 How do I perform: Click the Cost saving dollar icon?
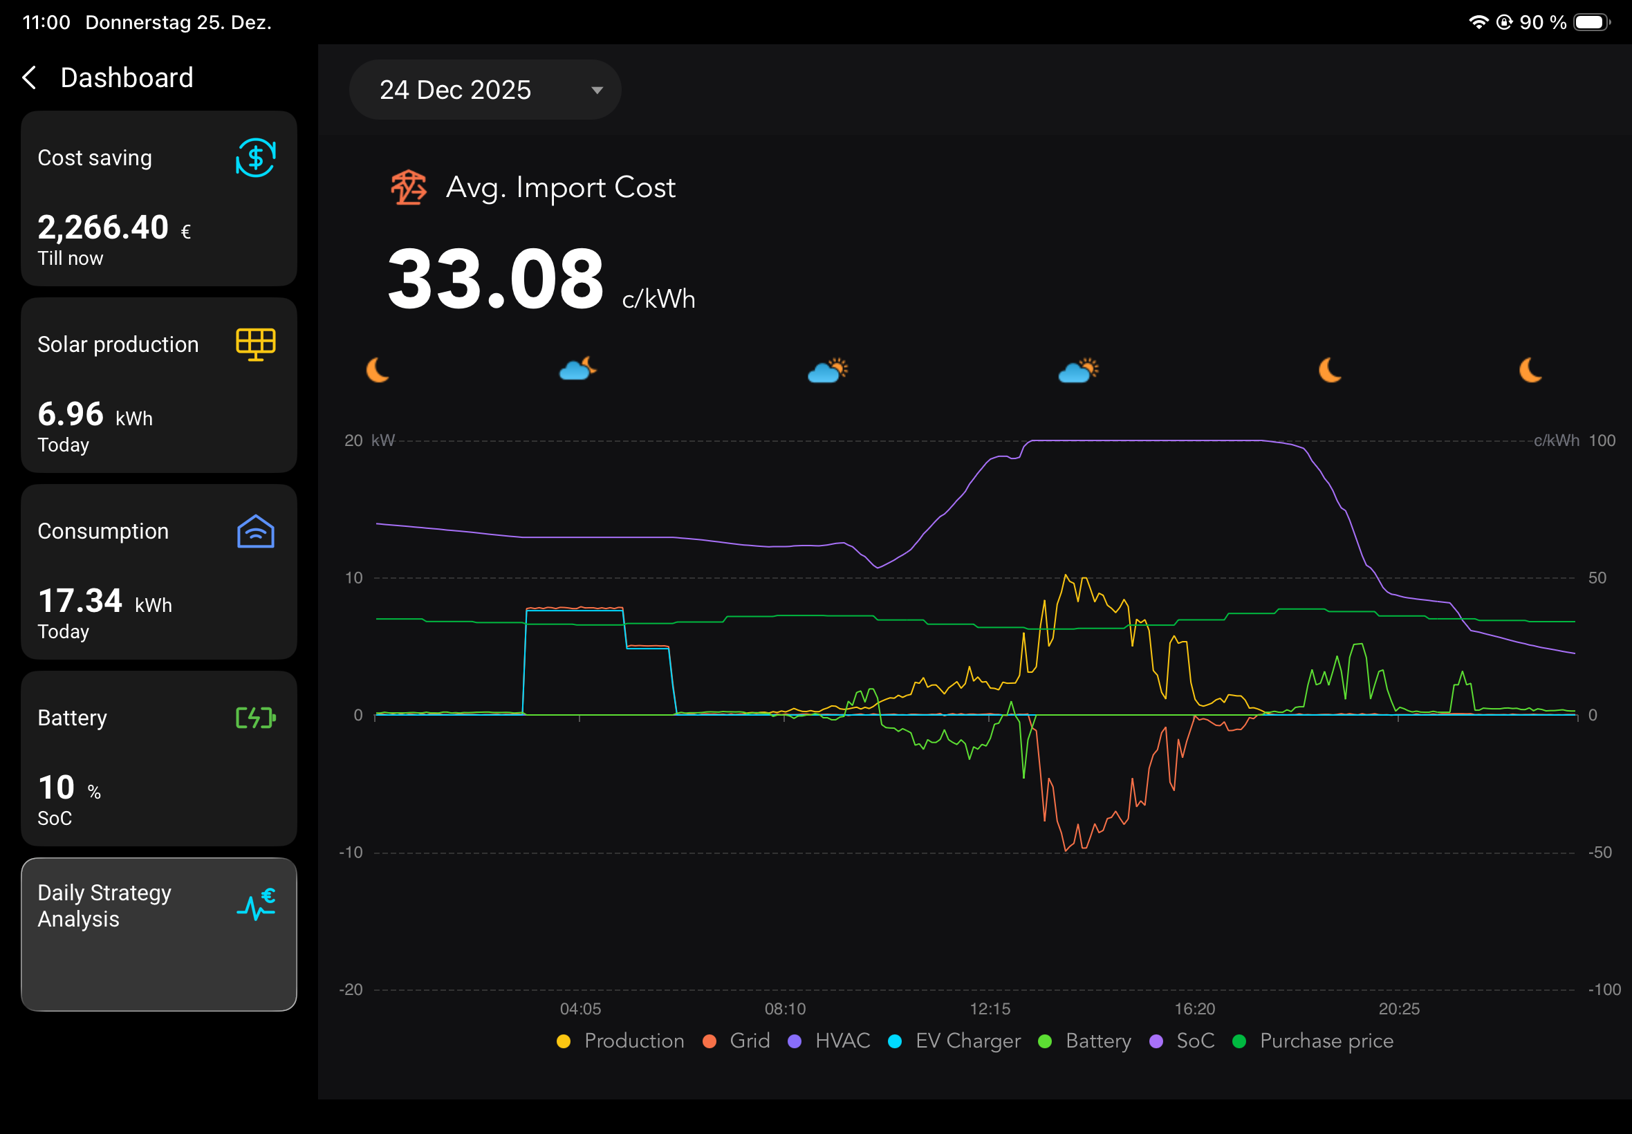click(x=255, y=158)
